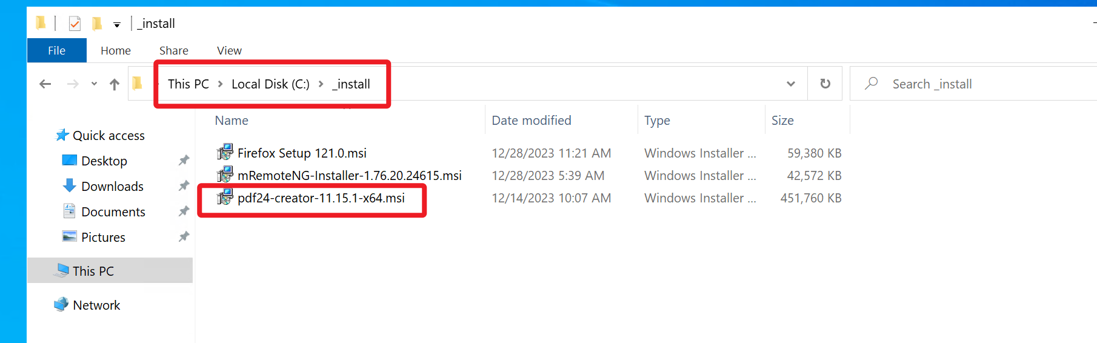Open the address bar history dropdown
Viewport: 1097px width, 343px height.
[x=790, y=84]
